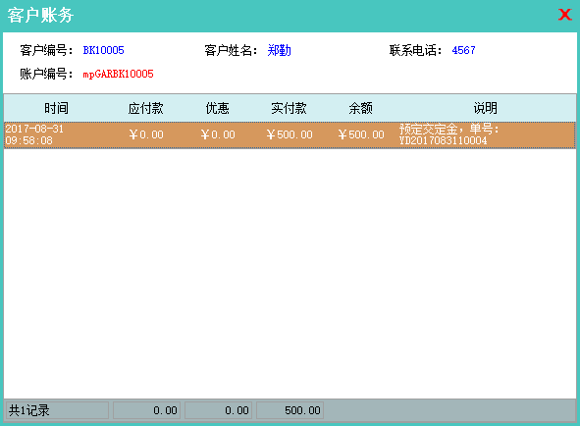Viewport: 580px width, 426px height.
Task: Click the 联系电话 label
Action: tap(416, 50)
